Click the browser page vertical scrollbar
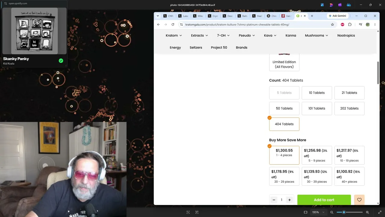 click(x=378, y=73)
